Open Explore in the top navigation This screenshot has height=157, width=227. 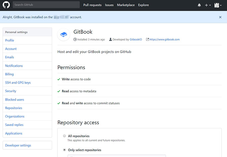[143, 5]
